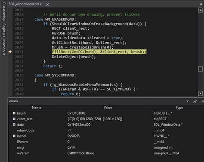
Task: Open the Registers side tab
Action: pos(4,30)
